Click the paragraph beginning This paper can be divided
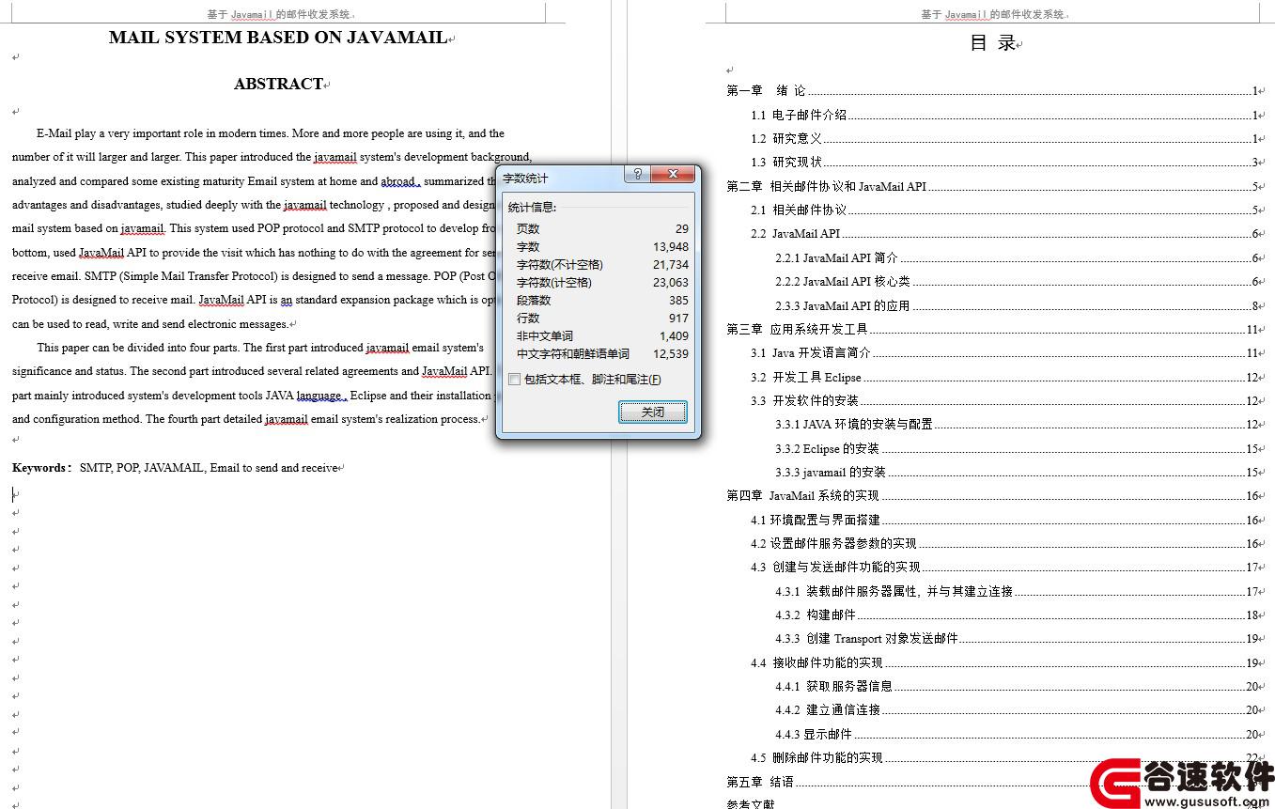Viewport: 1275px width, 809px height. point(252,383)
